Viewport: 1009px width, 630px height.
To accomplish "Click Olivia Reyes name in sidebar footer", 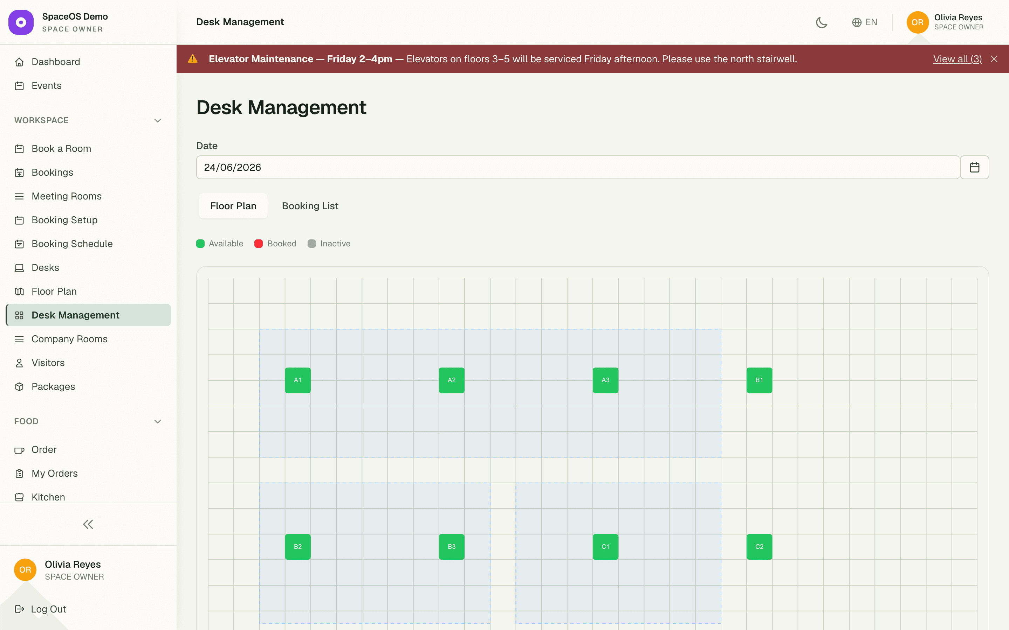I will pyautogui.click(x=73, y=564).
